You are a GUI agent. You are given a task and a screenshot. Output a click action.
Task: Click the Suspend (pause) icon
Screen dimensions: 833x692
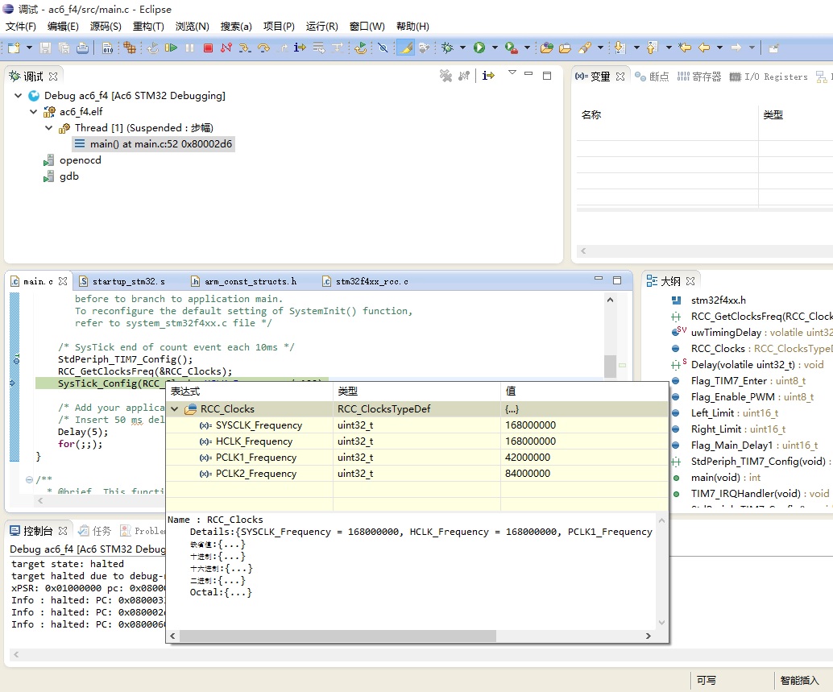189,48
